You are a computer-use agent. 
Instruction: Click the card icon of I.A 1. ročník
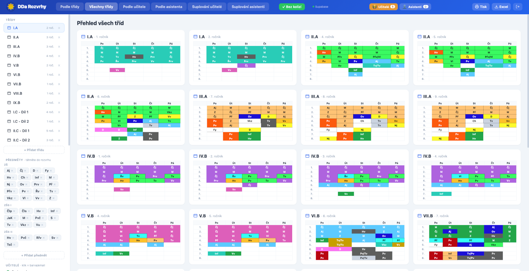pyautogui.click(x=83, y=37)
